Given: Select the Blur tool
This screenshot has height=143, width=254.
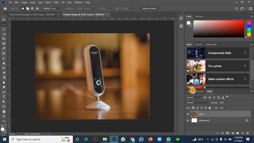Looking at the screenshot, I should point(4,82).
